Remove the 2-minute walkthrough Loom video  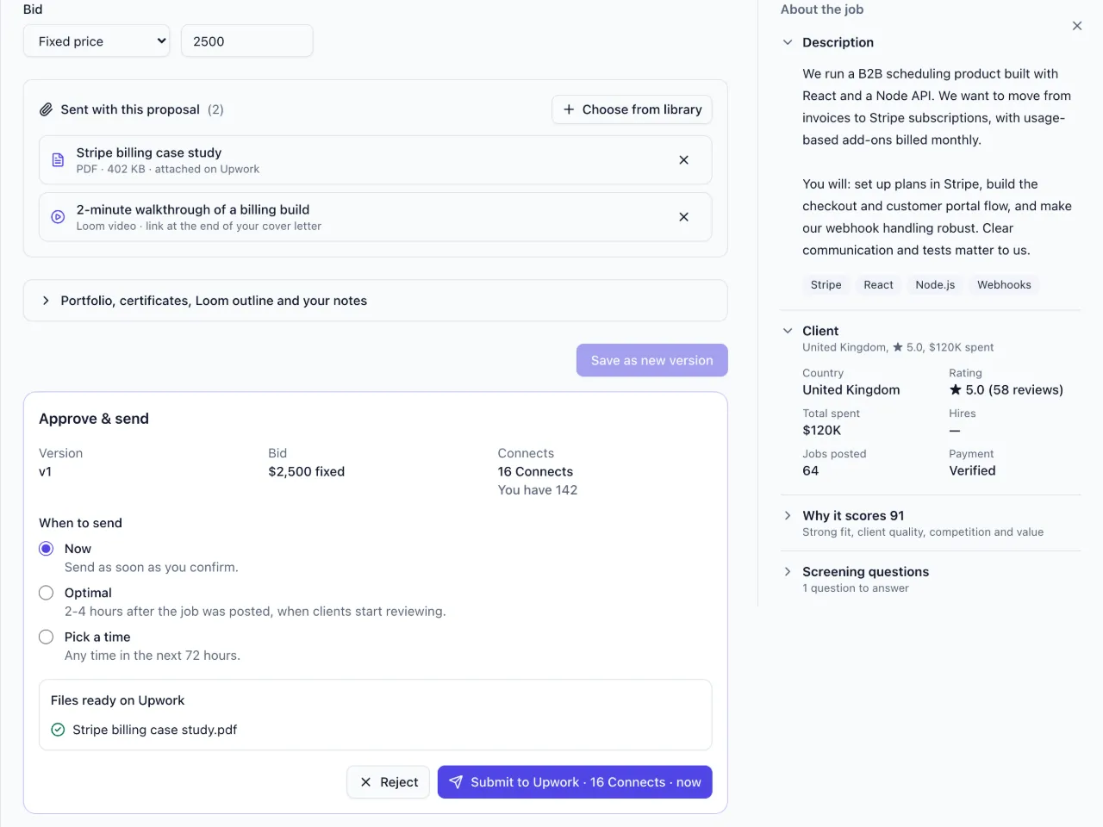[x=683, y=217]
